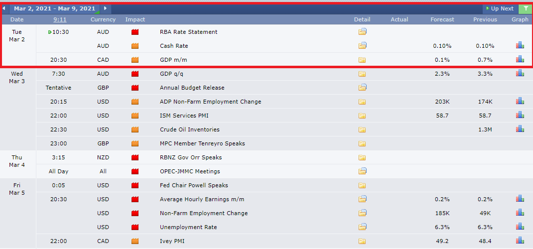Image resolution: width=533 pixels, height=249 pixels.
Task: Open detail folder for USD Non-Farm Employment Change
Action: click(x=362, y=213)
